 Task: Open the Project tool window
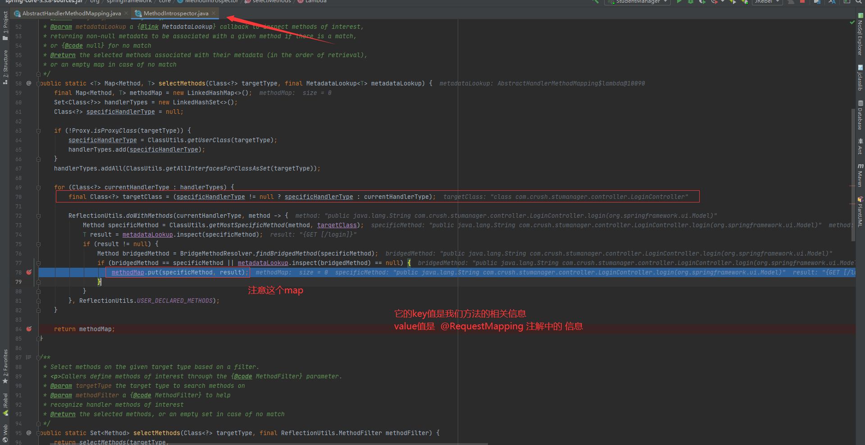coord(5,26)
